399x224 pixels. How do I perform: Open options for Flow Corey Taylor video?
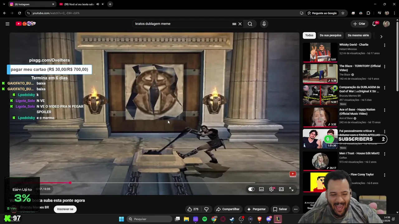click(x=385, y=175)
